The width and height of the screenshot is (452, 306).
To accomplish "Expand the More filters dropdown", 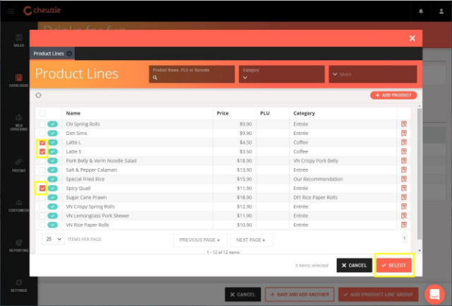I will [373, 74].
